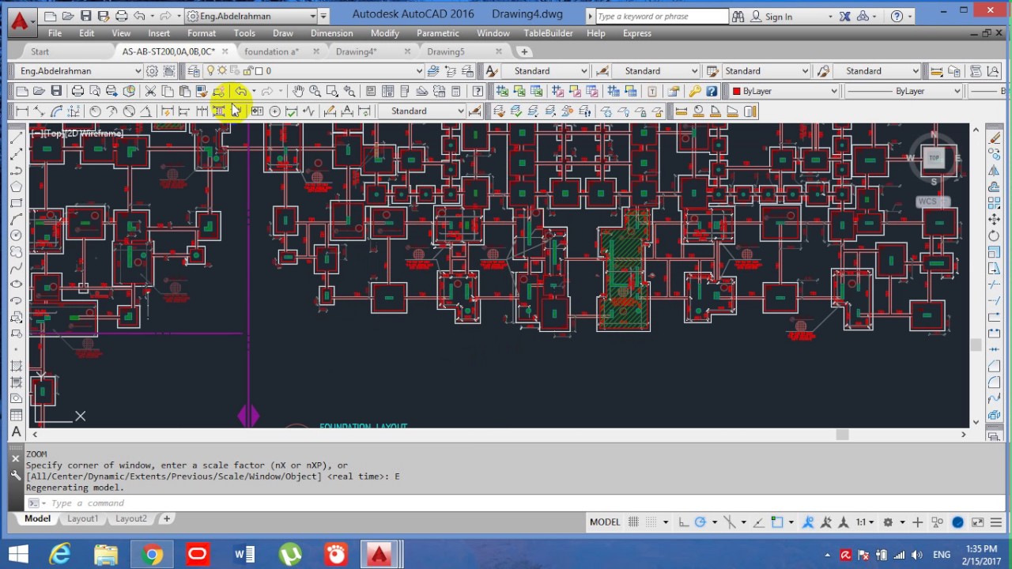Expand the annotation scale 1:1 dropdown

(x=867, y=522)
